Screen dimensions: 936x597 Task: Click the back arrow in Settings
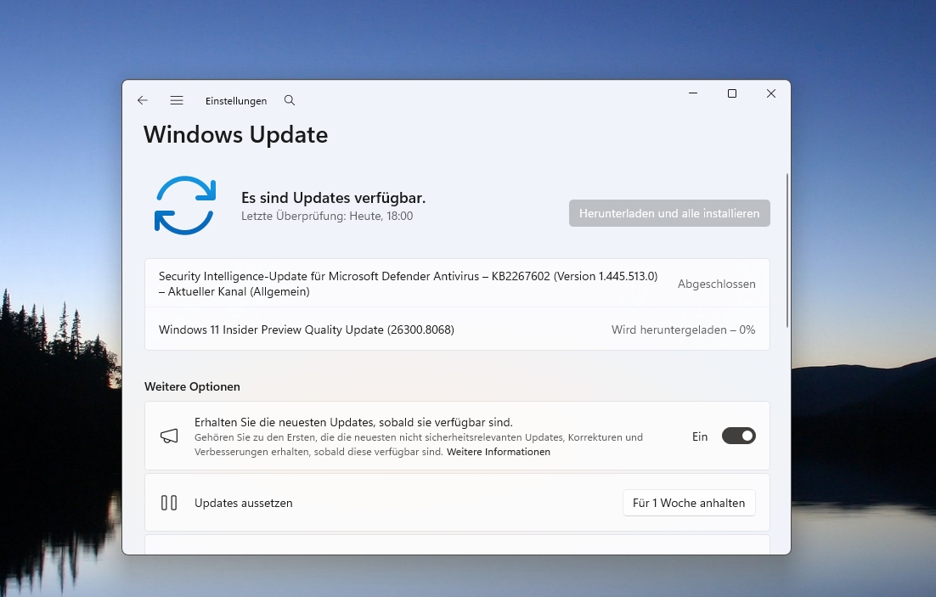tap(143, 100)
